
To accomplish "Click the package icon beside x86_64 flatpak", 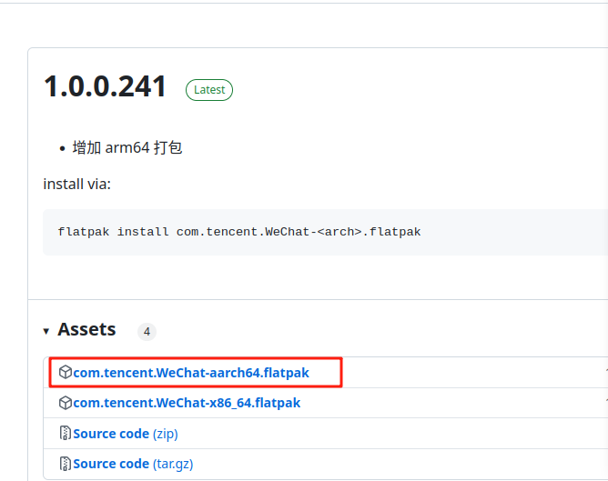I will pos(66,403).
